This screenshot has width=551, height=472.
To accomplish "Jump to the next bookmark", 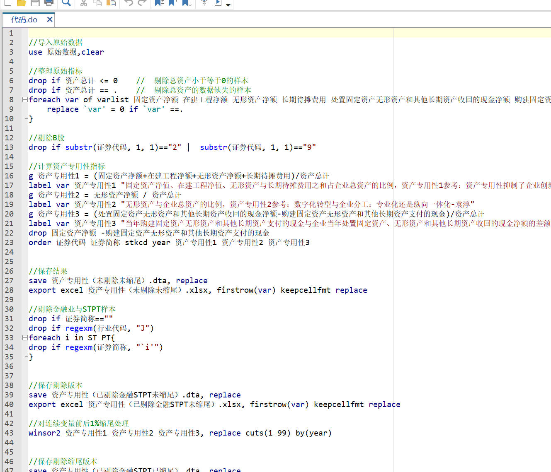I will (187, 3).
